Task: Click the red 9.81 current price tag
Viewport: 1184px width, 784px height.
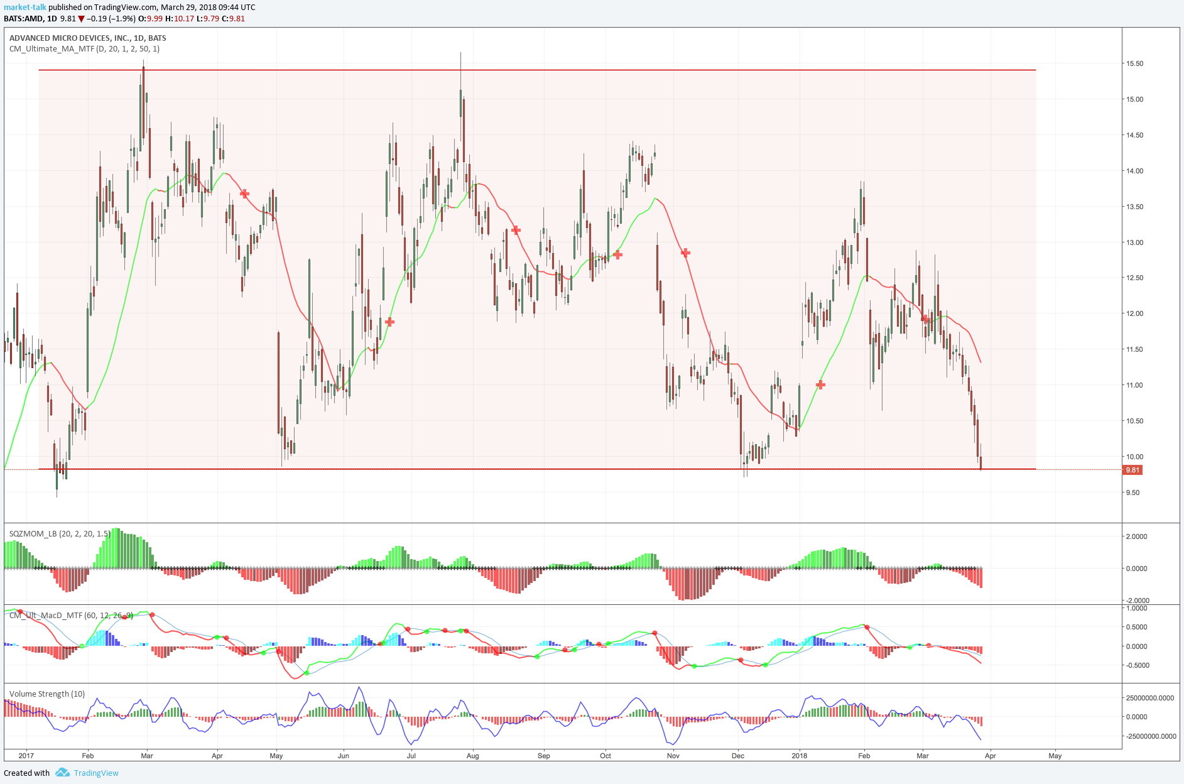Action: click(x=1132, y=470)
